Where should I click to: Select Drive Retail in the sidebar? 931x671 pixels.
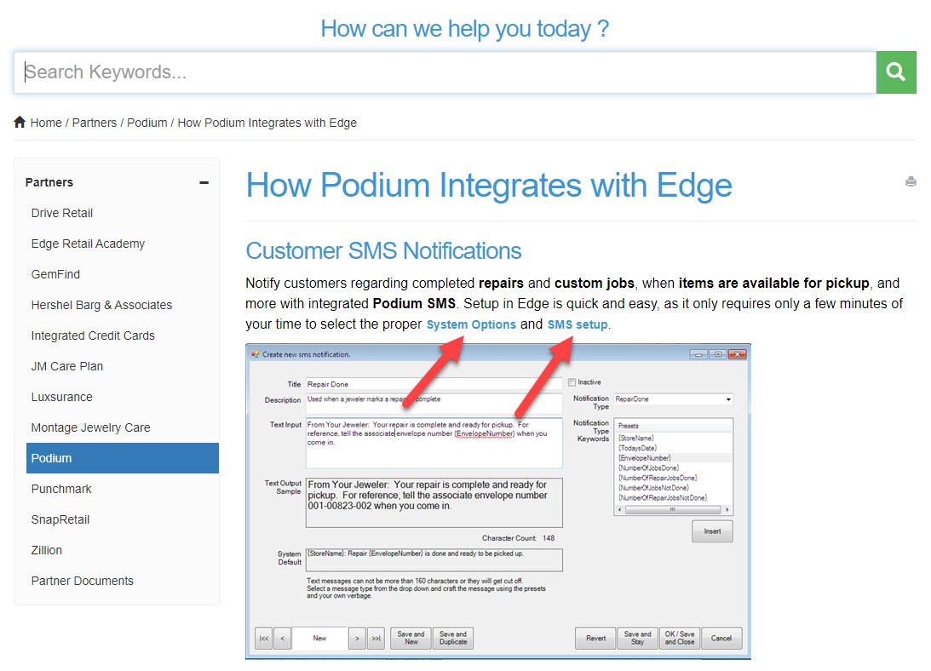[x=62, y=213]
